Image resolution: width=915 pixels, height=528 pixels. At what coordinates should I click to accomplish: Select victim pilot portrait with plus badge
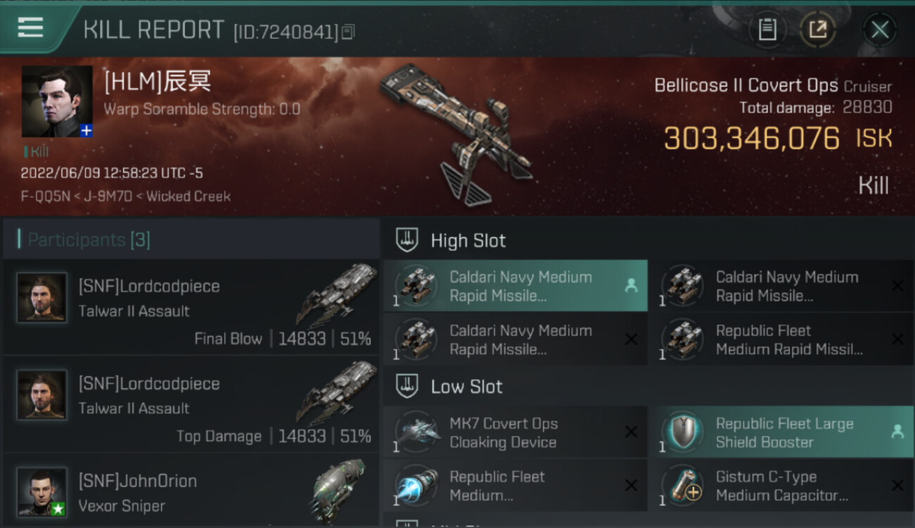57,101
